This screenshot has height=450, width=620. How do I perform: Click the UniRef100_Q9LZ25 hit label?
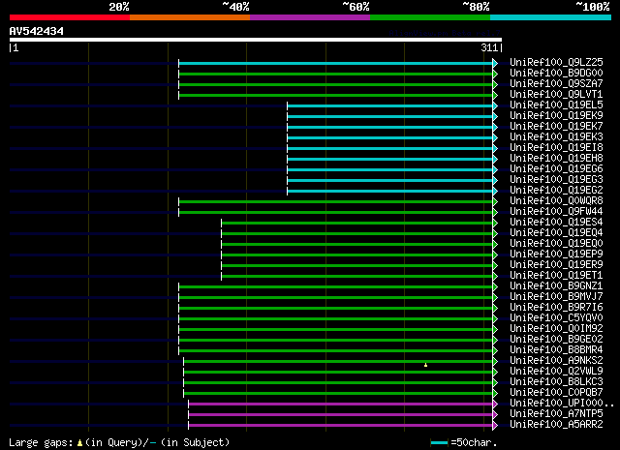pos(556,62)
